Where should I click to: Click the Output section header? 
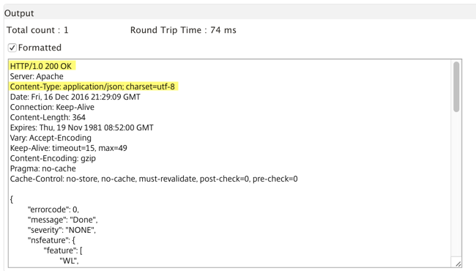tap(19, 13)
